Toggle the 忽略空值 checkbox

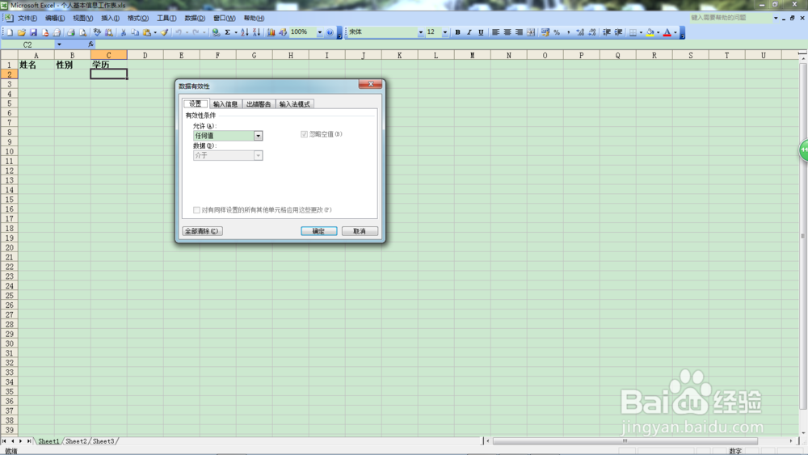(x=304, y=134)
